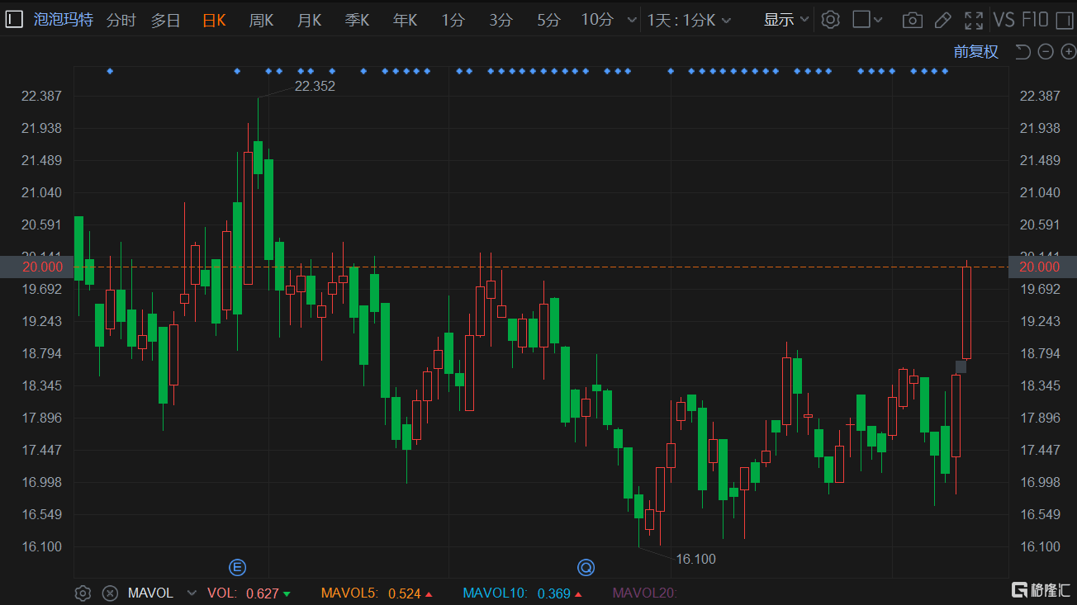Image resolution: width=1077 pixels, height=605 pixels.
Task: Select the pencil drawing tool
Action: [x=942, y=20]
